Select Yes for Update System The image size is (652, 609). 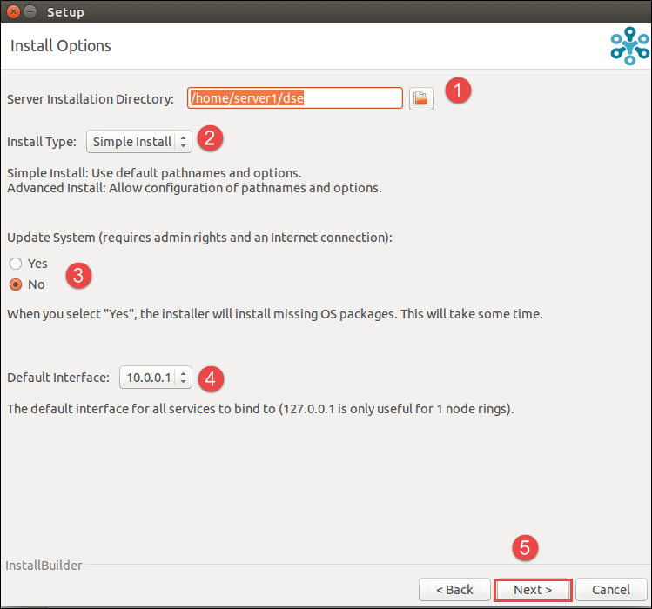point(16,264)
